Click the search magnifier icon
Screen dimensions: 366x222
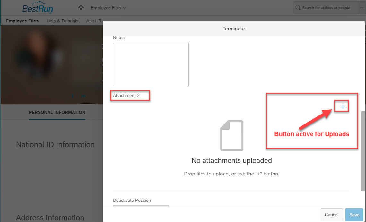tap(298, 8)
